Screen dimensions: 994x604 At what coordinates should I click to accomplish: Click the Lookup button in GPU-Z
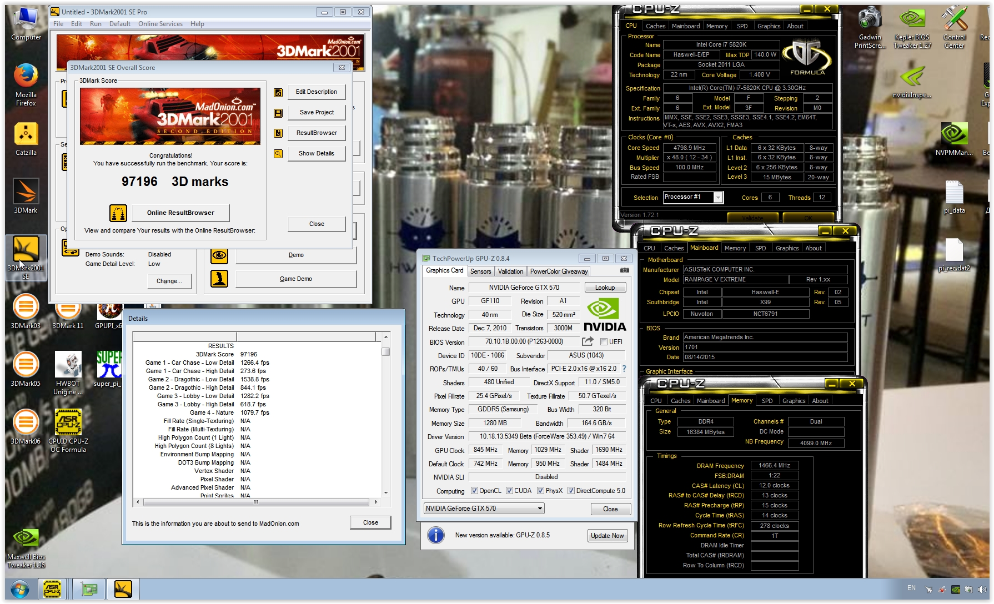(605, 288)
